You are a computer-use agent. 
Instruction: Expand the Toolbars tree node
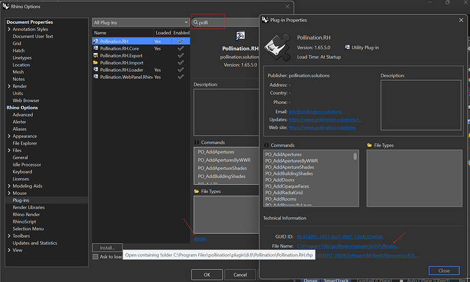pos(9,236)
